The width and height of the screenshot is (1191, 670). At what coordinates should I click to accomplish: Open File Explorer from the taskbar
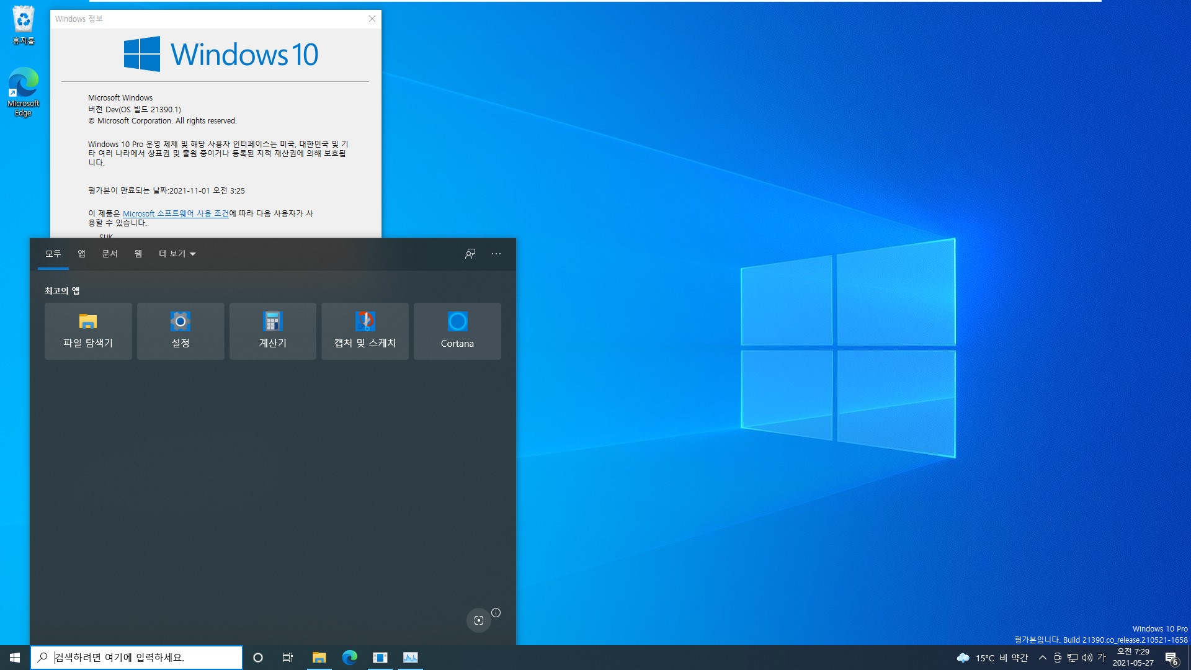pyautogui.click(x=319, y=658)
